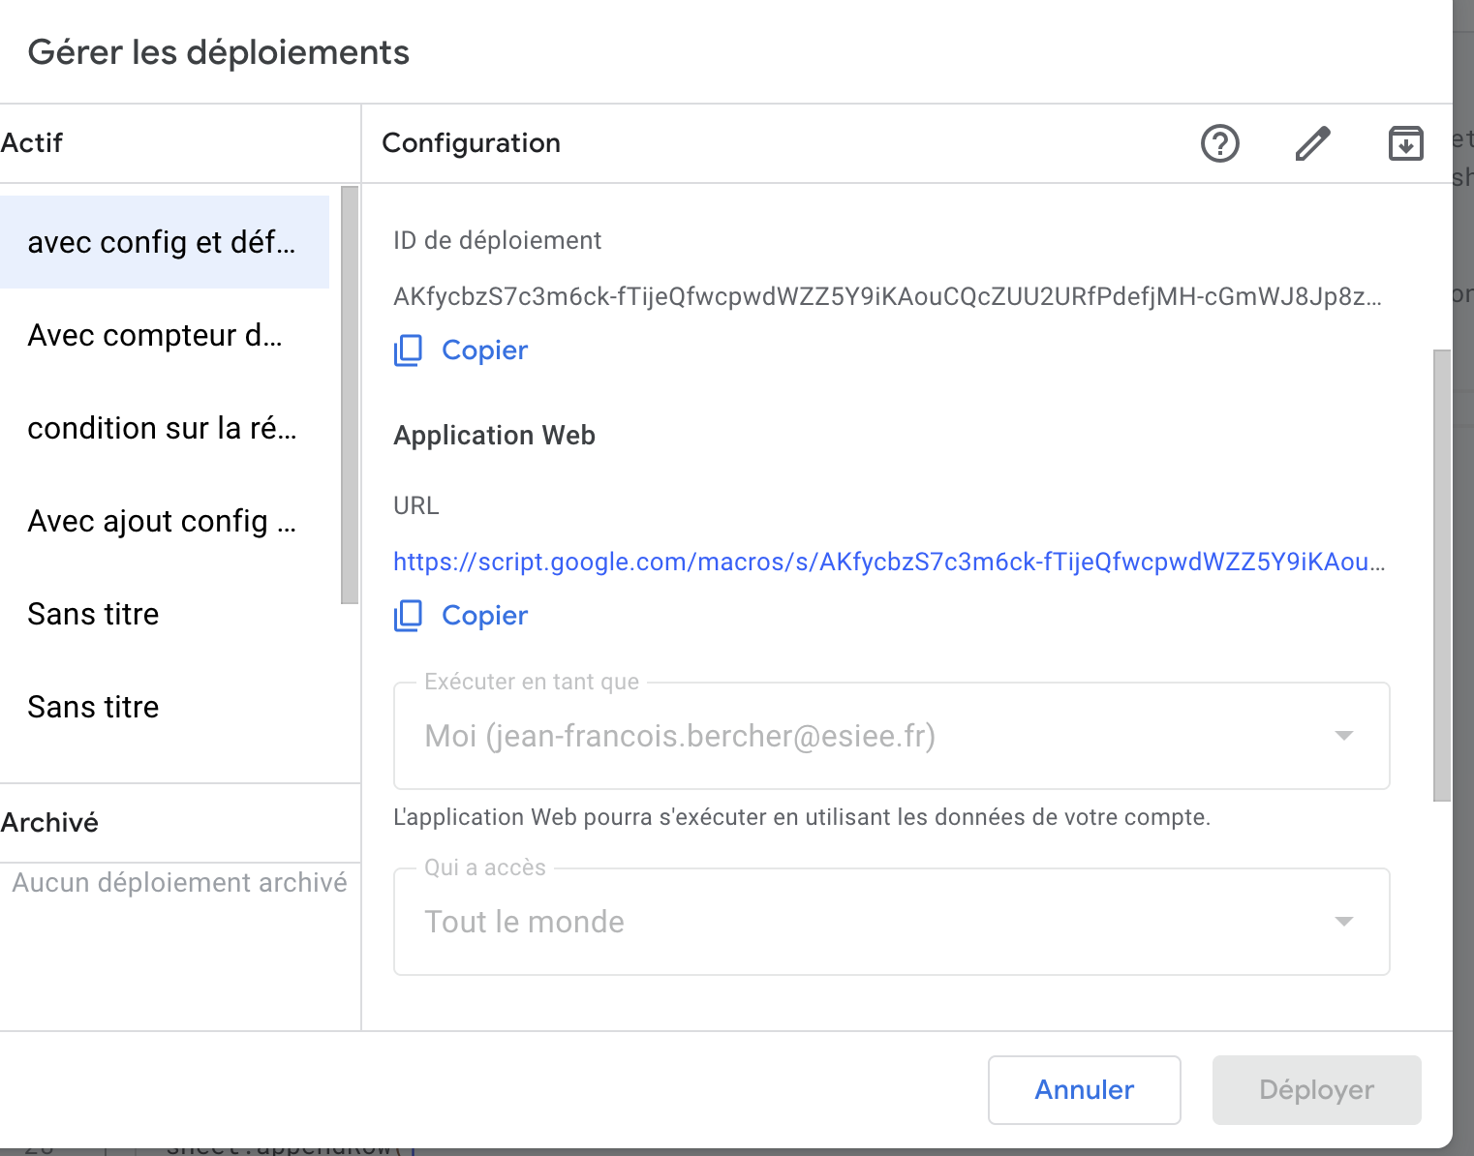Click the 'Application Web' heading
Viewport: 1474px width, 1156px height.
(x=494, y=436)
